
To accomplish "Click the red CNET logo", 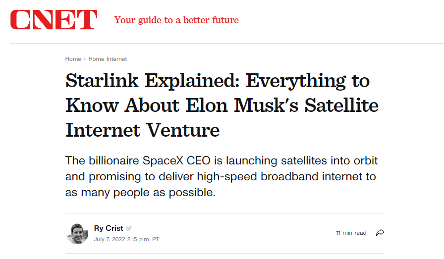I will [54, 19].
